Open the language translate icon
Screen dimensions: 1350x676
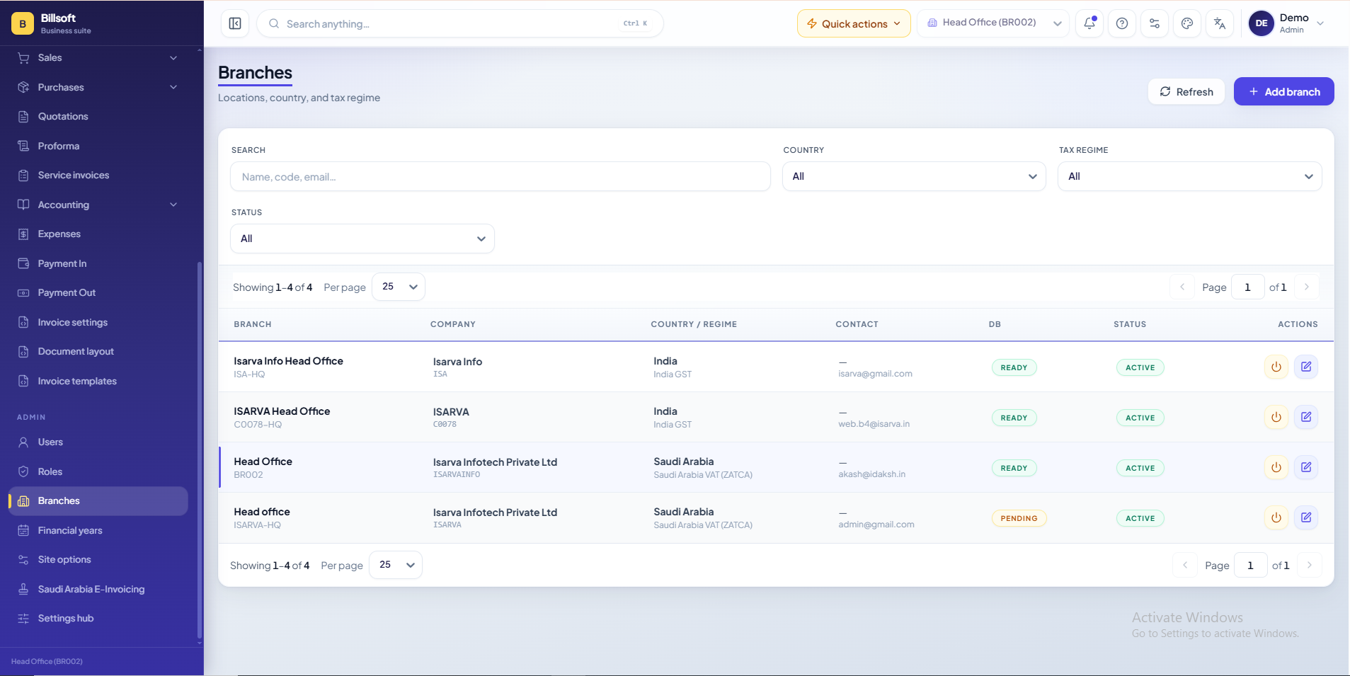(1220, 23)
